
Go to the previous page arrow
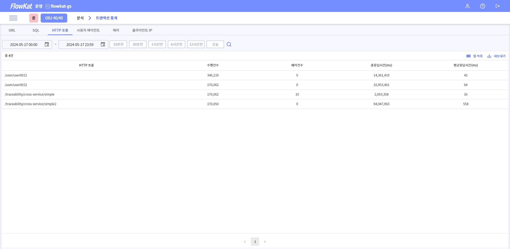(x=245, y=242)
